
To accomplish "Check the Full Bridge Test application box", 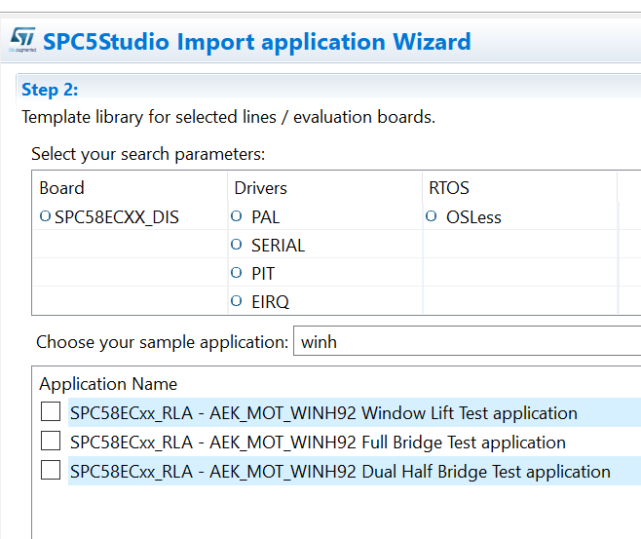I will (51, 442).
